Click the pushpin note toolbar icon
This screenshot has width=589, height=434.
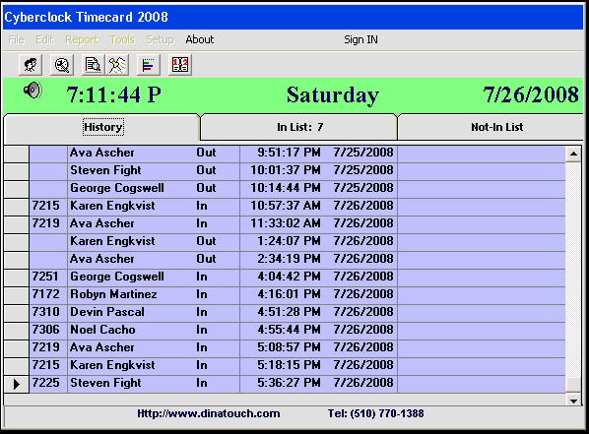coord(117,65)
